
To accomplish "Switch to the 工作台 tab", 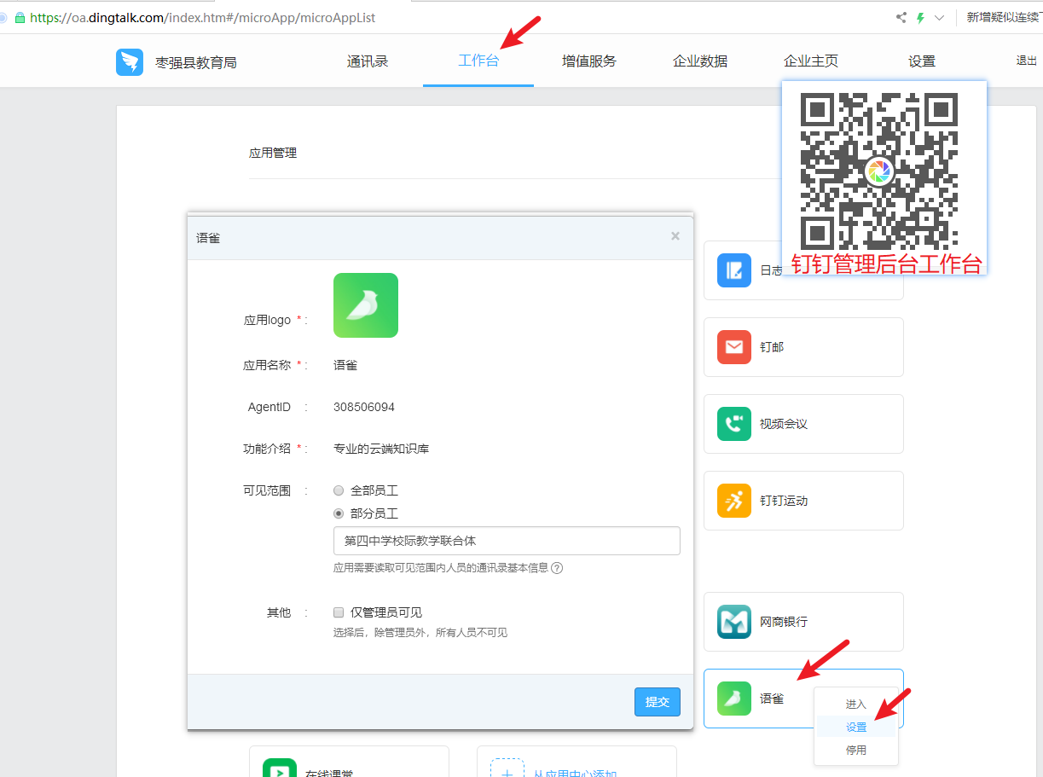I will [x=478, y=61].
